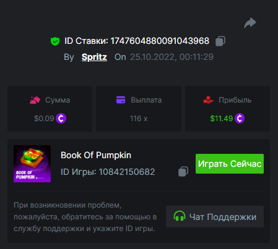
Task: Click the bet ID number text
Action: click(160, 41)
